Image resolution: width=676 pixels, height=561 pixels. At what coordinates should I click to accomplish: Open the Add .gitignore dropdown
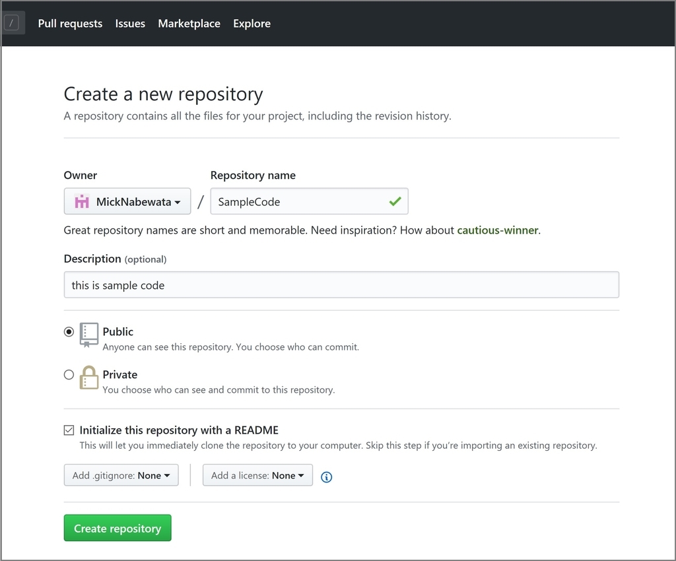[x=121, y=475]
